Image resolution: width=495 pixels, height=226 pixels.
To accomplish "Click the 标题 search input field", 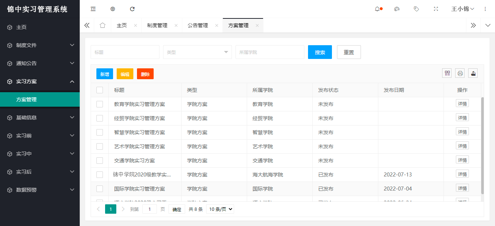I will tap(125, 52).
